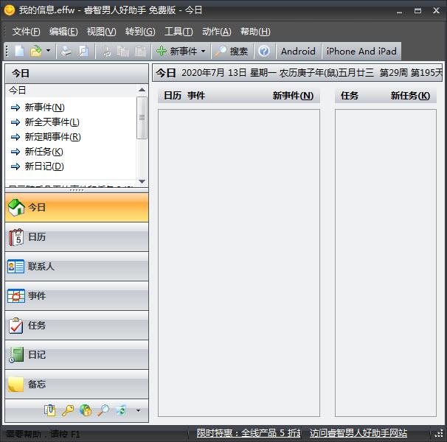Click the magnifier search icon in the bottom bar
This screenshot has width=447, height=442.
(103, 410)
